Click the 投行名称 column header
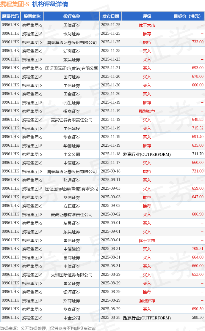 pyautogui.click(x=72, y=16)
